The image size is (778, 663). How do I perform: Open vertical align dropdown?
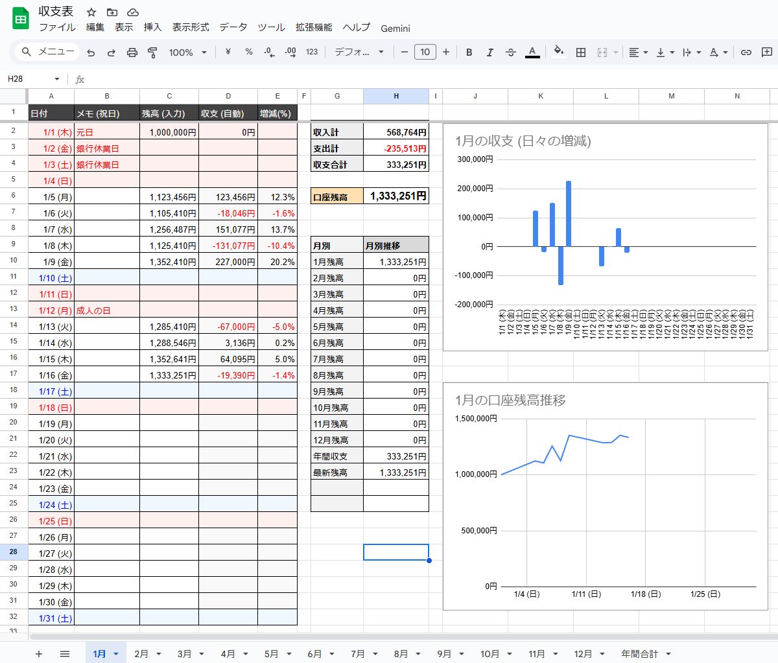click(x=665, y=52)
